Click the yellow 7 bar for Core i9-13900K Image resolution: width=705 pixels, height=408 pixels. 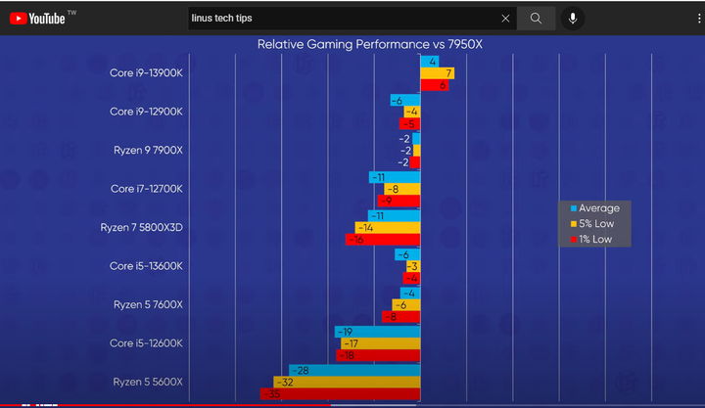click(437, 73)
